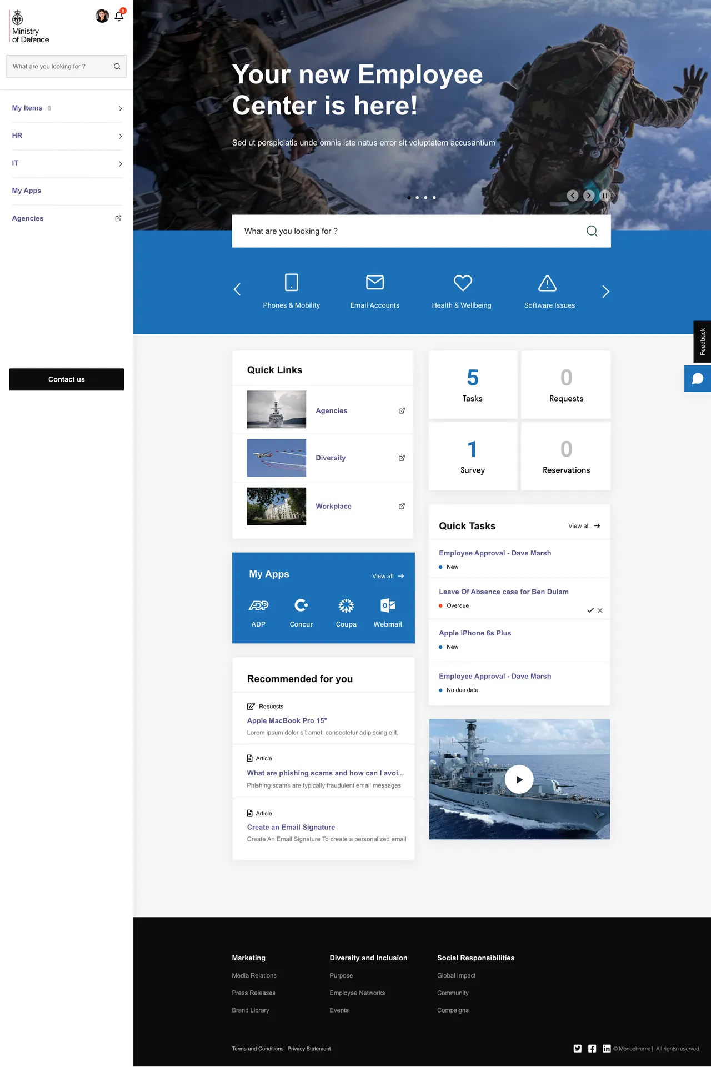
Task: Open Employee Networks footer link
Action: [357, 993]
